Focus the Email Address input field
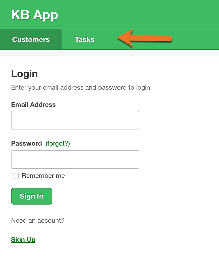 pos(75,120)
